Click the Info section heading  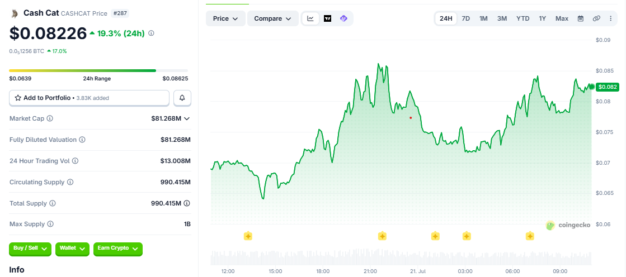tap(17, 270)
